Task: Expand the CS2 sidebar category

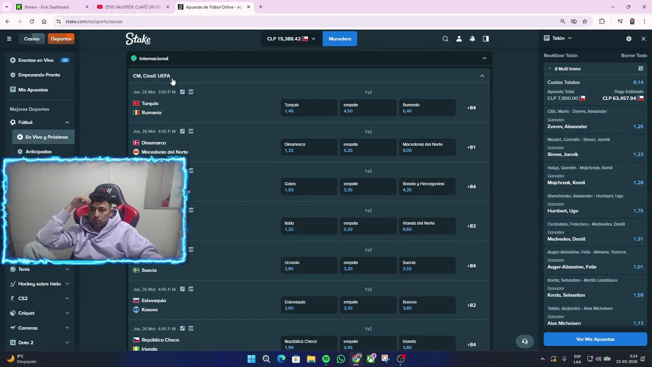Action: [x=67, y=298]
